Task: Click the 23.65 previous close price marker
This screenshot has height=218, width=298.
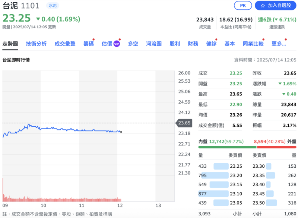Action: click(184, 123)
